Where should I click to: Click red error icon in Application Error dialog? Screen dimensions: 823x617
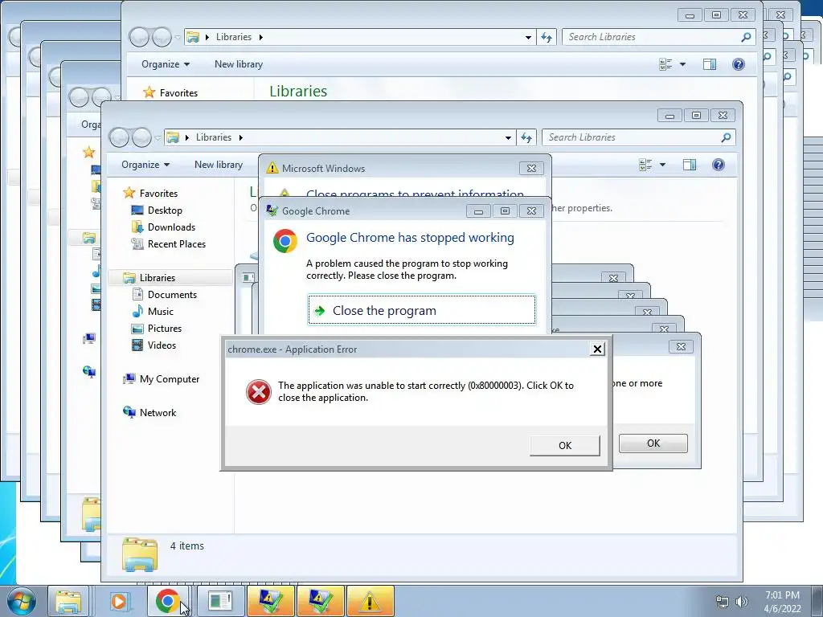pos(259,392)
